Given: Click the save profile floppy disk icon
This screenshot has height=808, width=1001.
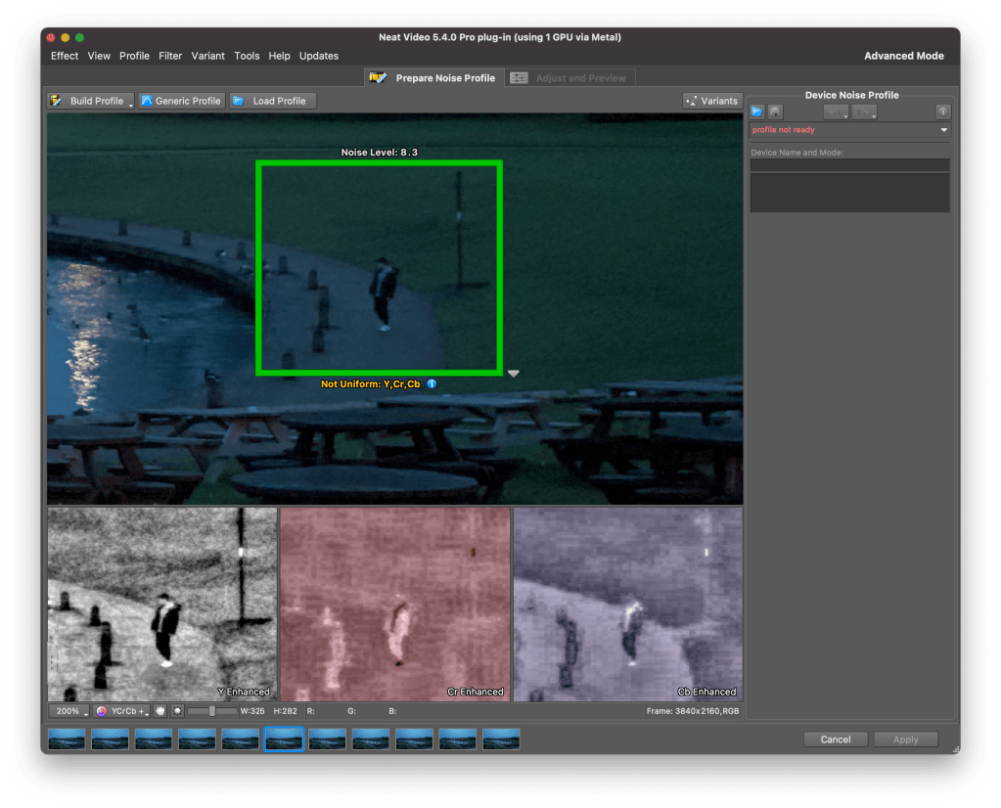Looking at the screenshot, I should coord(775,112).
